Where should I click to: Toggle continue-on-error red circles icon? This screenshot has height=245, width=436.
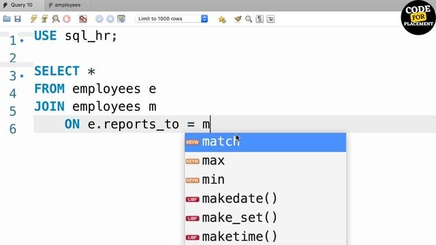tap(83, 19)
